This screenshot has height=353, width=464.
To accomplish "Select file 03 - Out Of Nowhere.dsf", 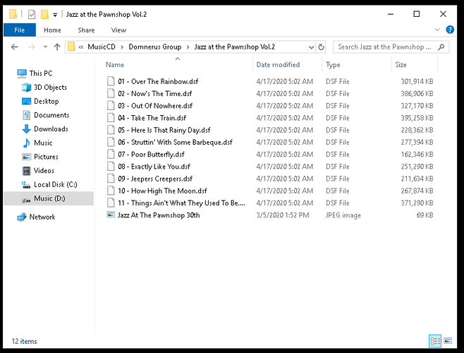I will click(155, 106).
